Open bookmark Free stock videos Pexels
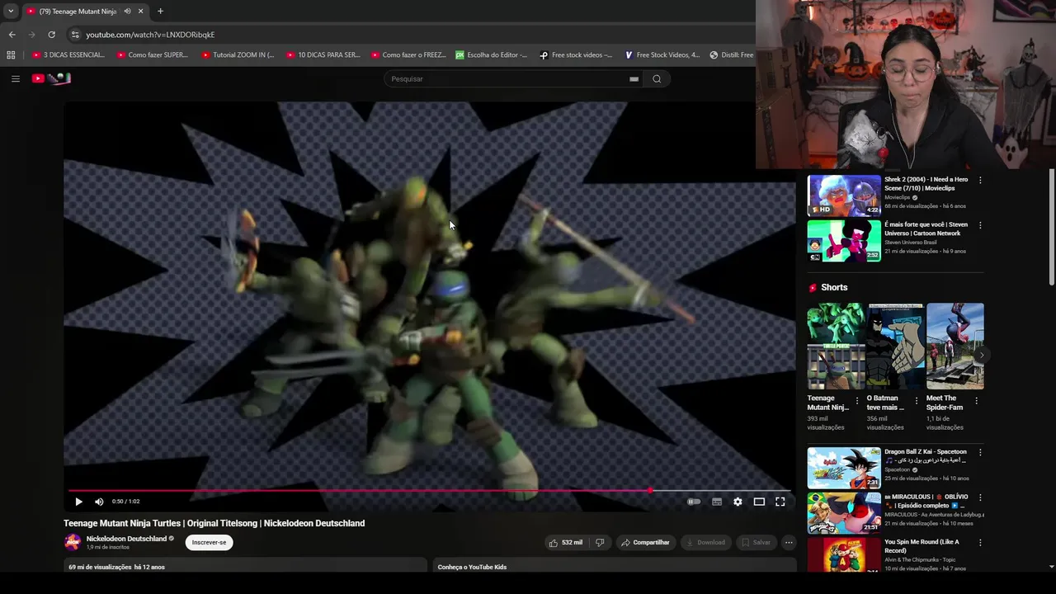The width and height of the screenshot is (1056, 594). (x=576, y=55)
